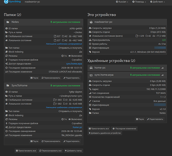Screen dimensions: 172x156
Task: Open the Помощь help menu
Action: pos(139,2)
